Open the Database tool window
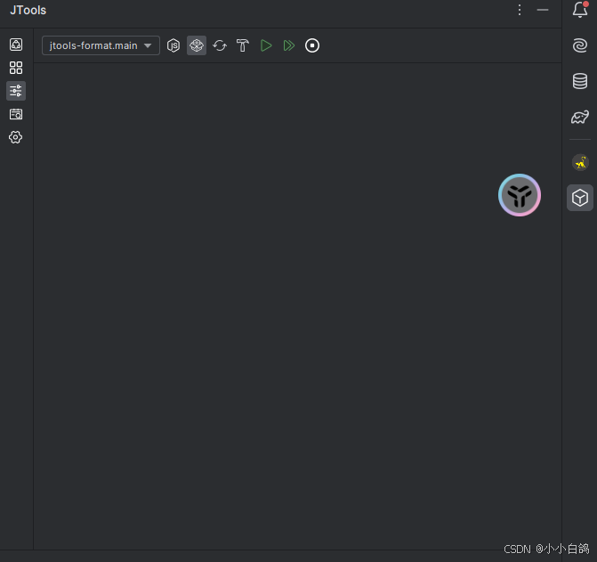The image size is (597, 562). pos(580,81)
